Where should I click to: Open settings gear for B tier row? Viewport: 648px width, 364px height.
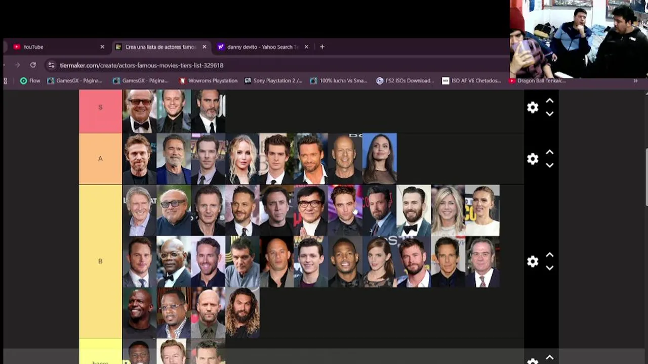click(x=533, y=261)
